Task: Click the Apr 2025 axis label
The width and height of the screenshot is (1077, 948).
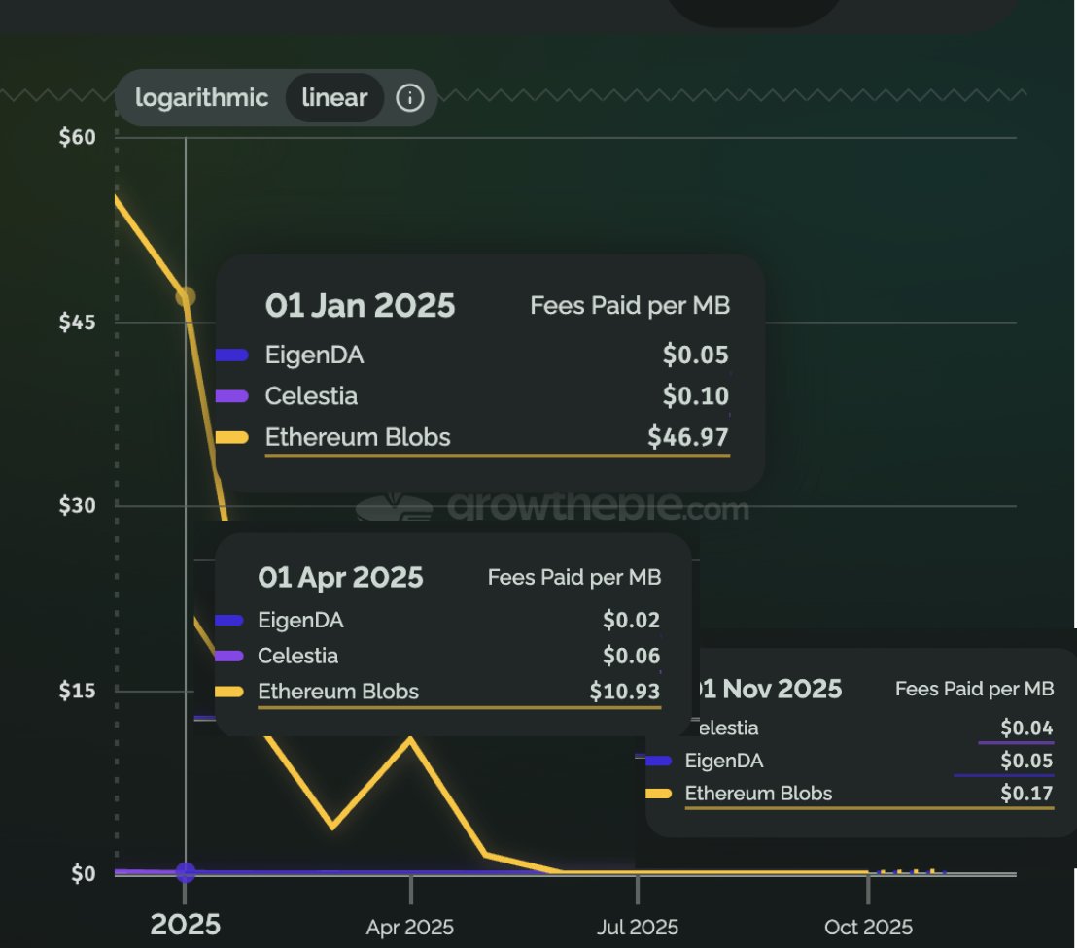Action: point(410,928)
